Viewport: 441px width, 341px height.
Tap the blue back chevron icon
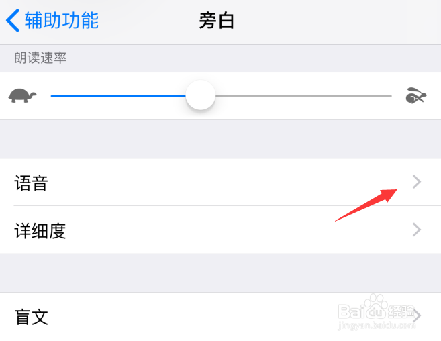[x=13, y=20]
